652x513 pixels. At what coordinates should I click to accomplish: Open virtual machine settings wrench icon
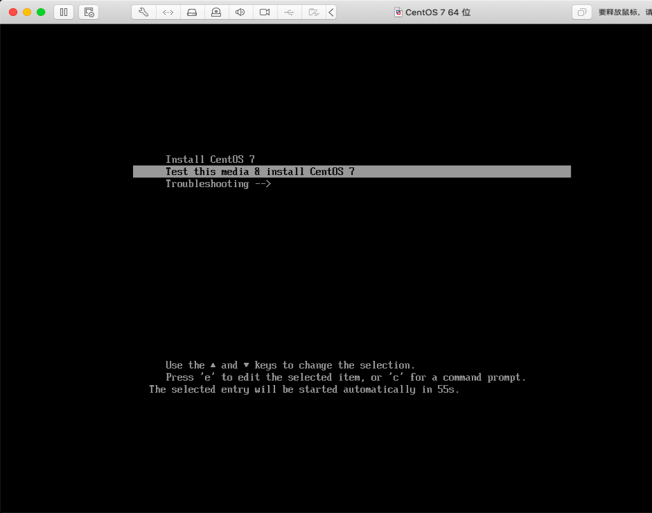point(143,12)
